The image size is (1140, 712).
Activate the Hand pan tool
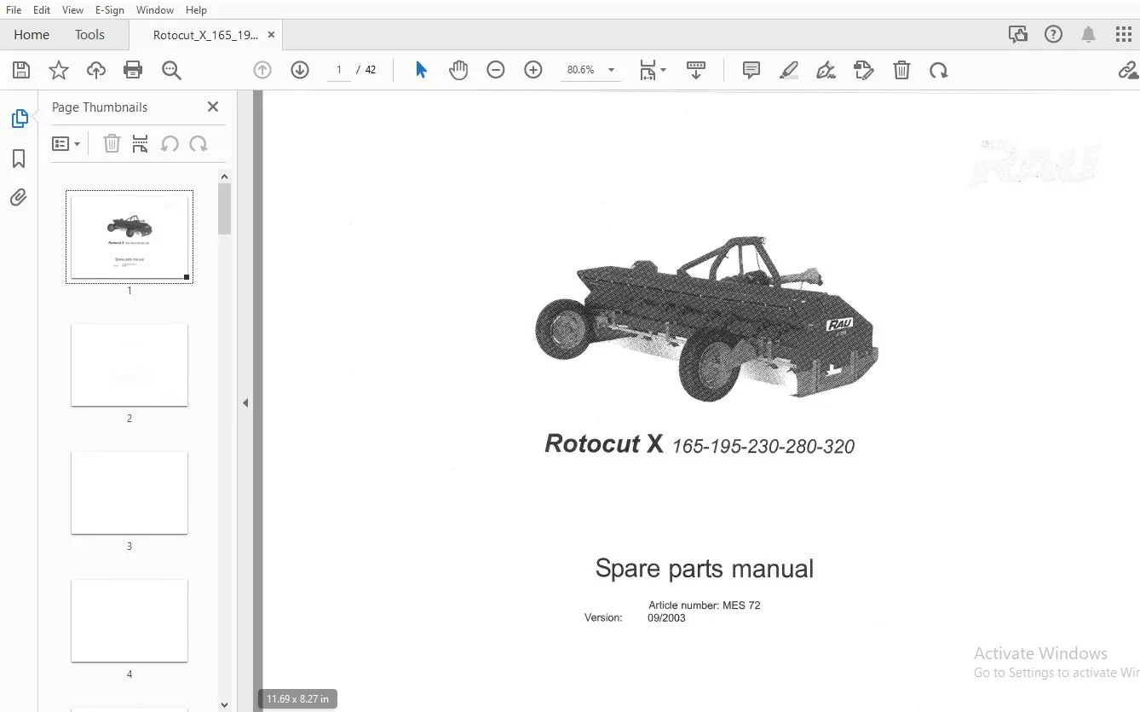(x=458, y=70)
